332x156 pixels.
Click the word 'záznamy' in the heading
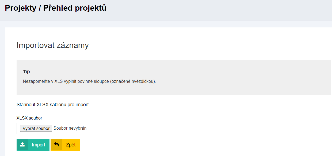pyautogui.click(x=72, y=45)
